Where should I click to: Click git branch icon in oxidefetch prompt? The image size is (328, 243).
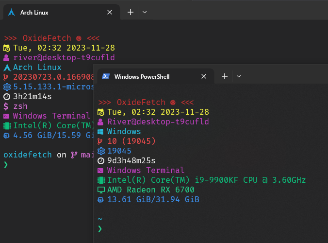point(74,155)
